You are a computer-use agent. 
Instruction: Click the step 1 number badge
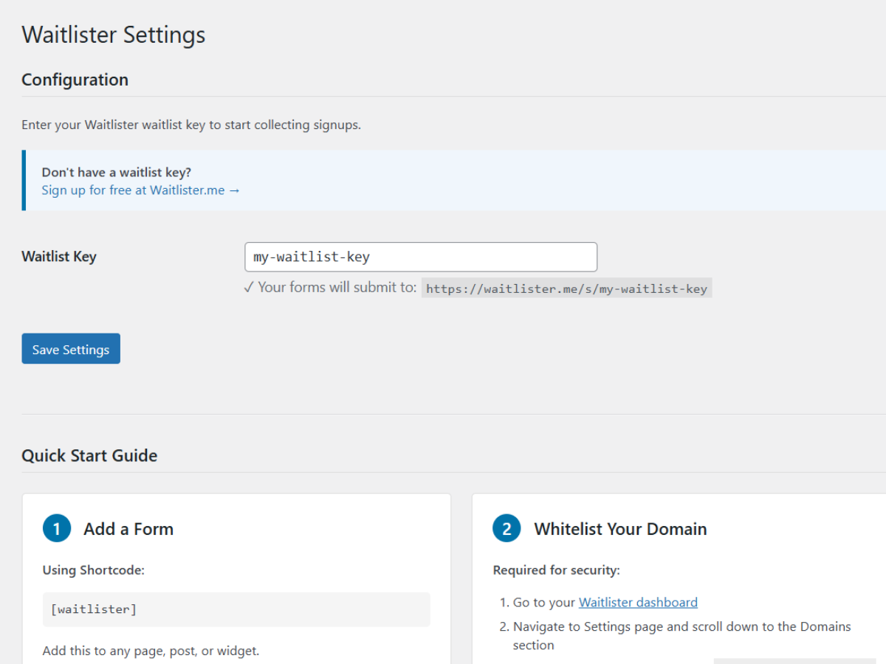[x=57, y=529]
